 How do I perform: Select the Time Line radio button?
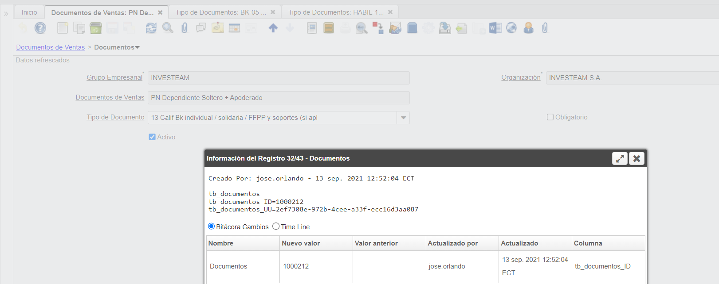click(x=276, y=226)
